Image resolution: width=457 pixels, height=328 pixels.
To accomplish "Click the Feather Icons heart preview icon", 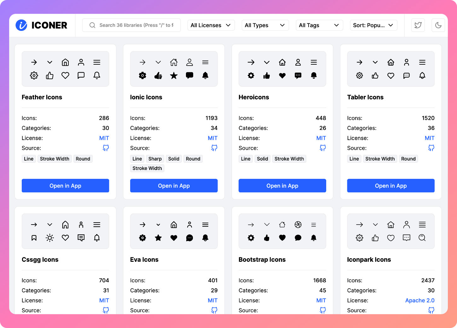I will pos(65,75).
